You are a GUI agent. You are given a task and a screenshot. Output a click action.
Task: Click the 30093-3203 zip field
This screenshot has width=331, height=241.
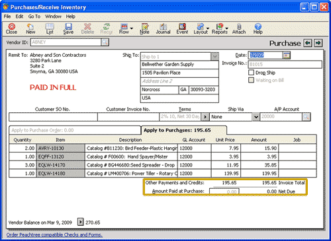click(204, 90)
